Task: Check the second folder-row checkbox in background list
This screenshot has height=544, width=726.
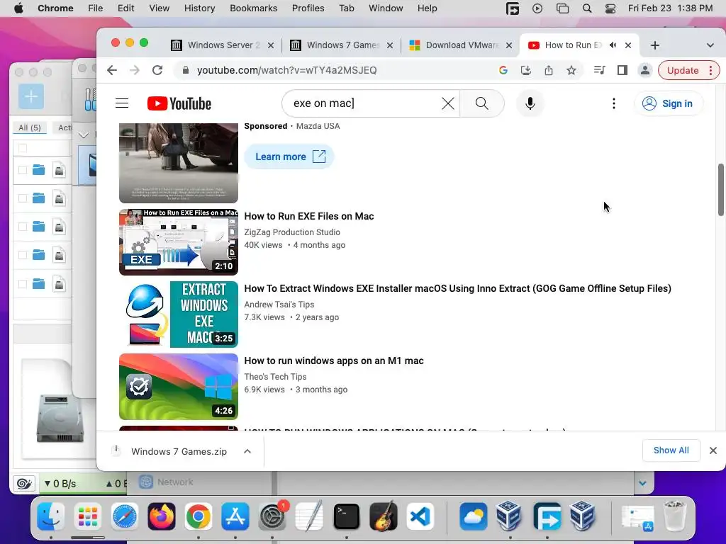Action: click(x=22, y=198)
